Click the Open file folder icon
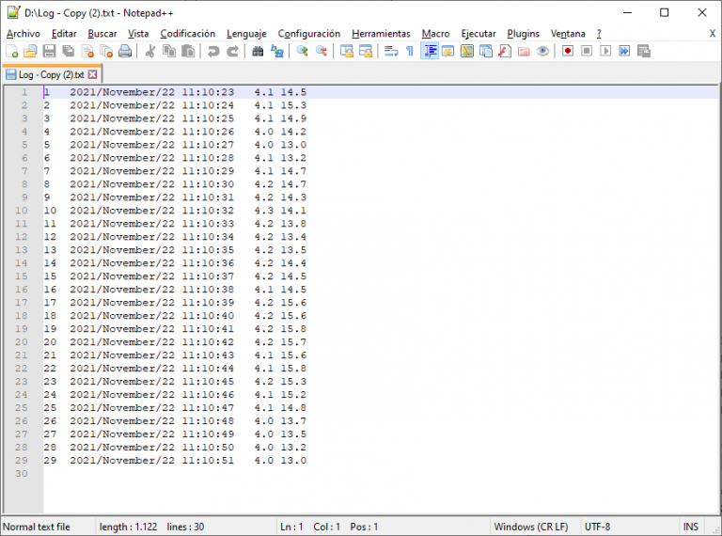This screenshot has width=722, height=536. coord(30,51)
